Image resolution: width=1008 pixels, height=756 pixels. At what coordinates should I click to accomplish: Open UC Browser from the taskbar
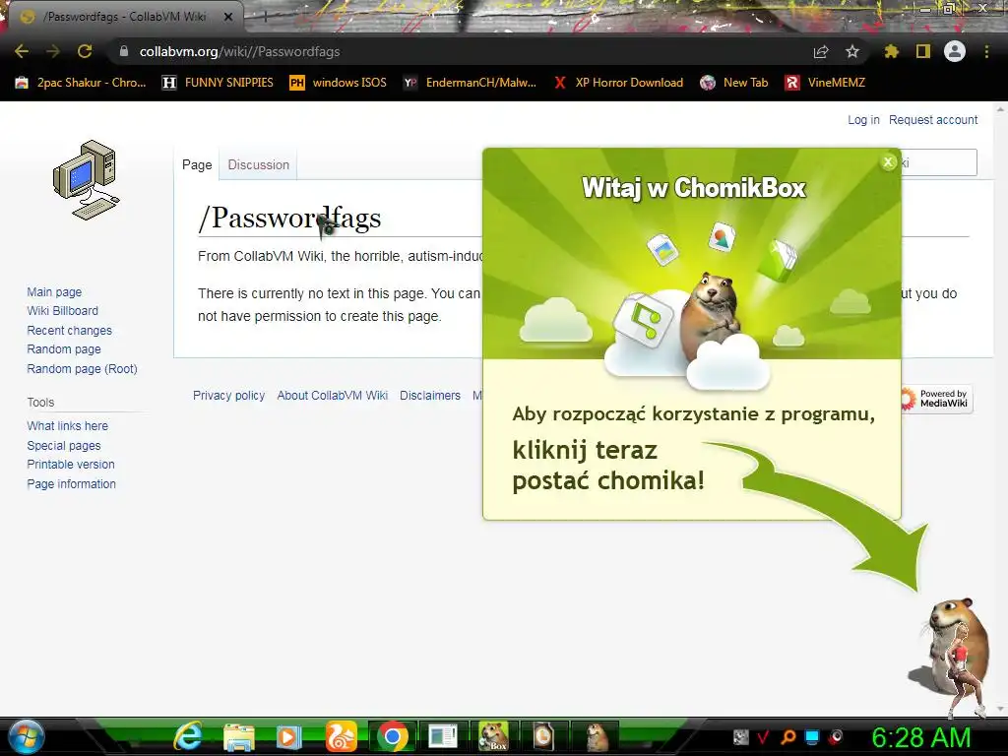click(341, 736)
